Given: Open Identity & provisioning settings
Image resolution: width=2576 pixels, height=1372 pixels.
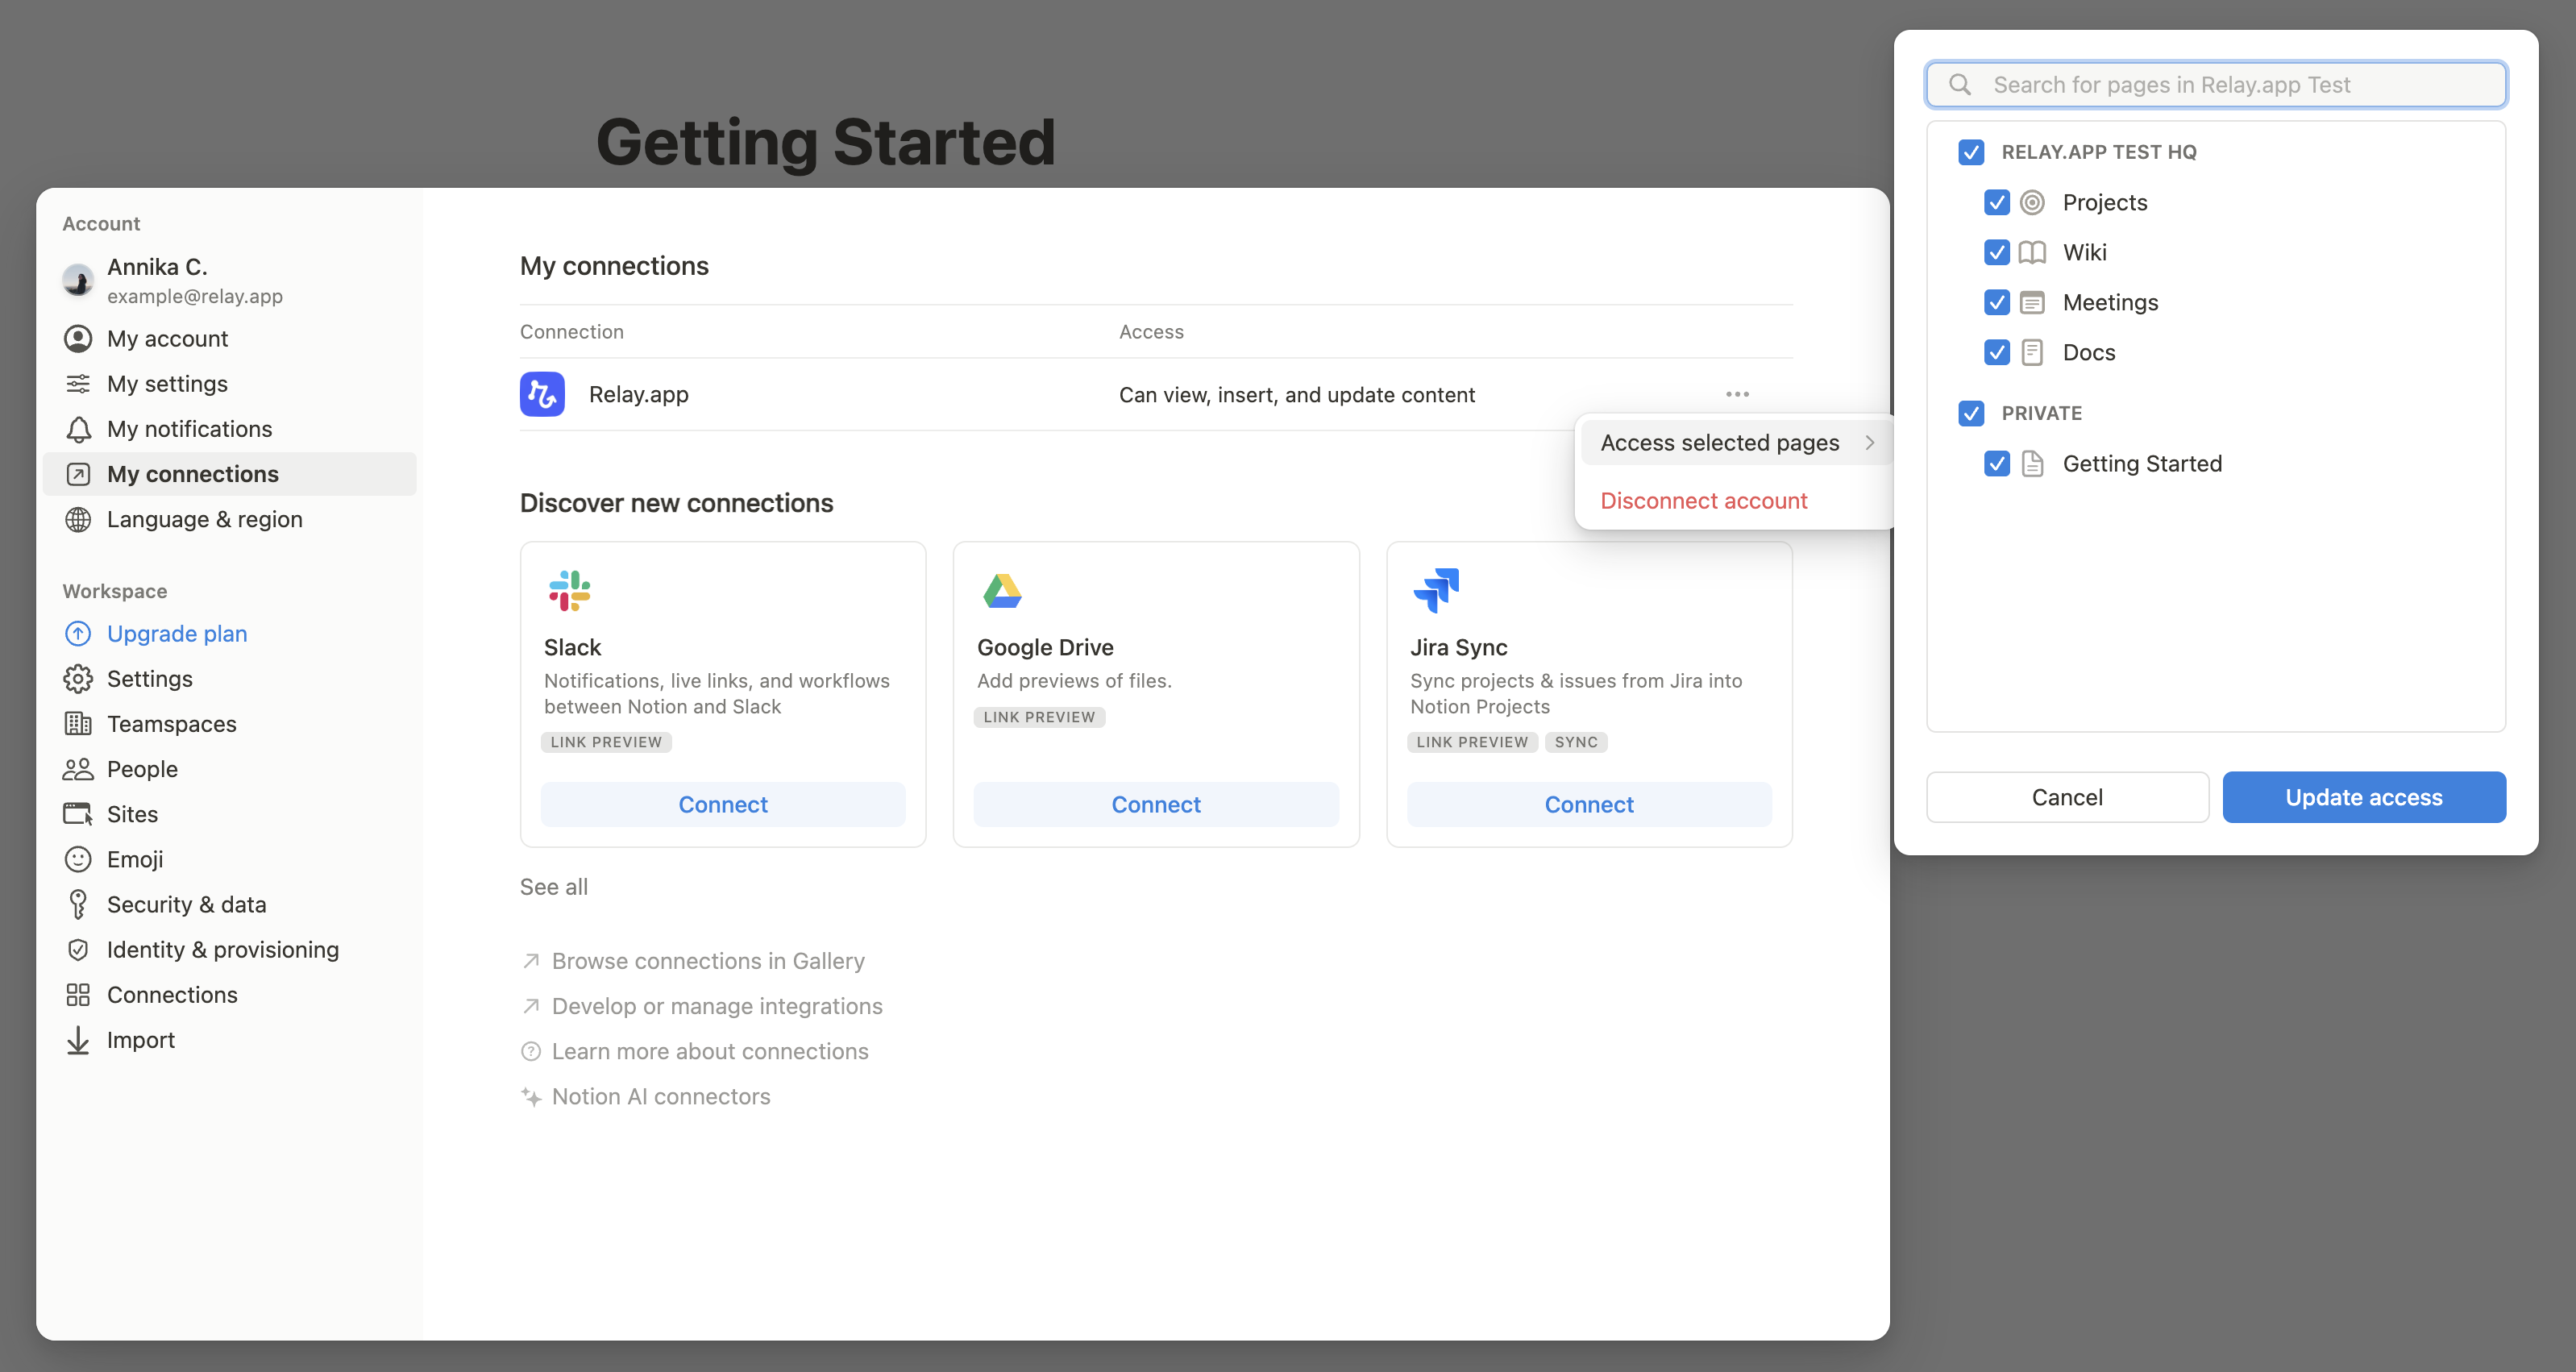Looking at the screenshot, I should click(x=222, y=948).
